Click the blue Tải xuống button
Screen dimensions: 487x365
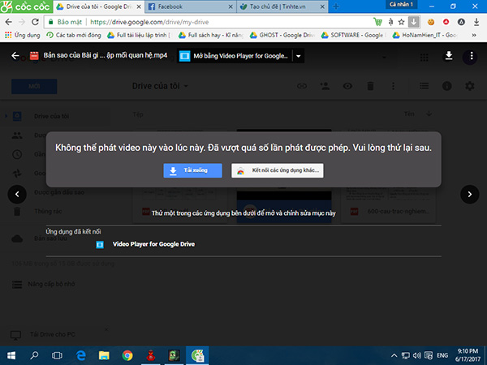[193, 170]
